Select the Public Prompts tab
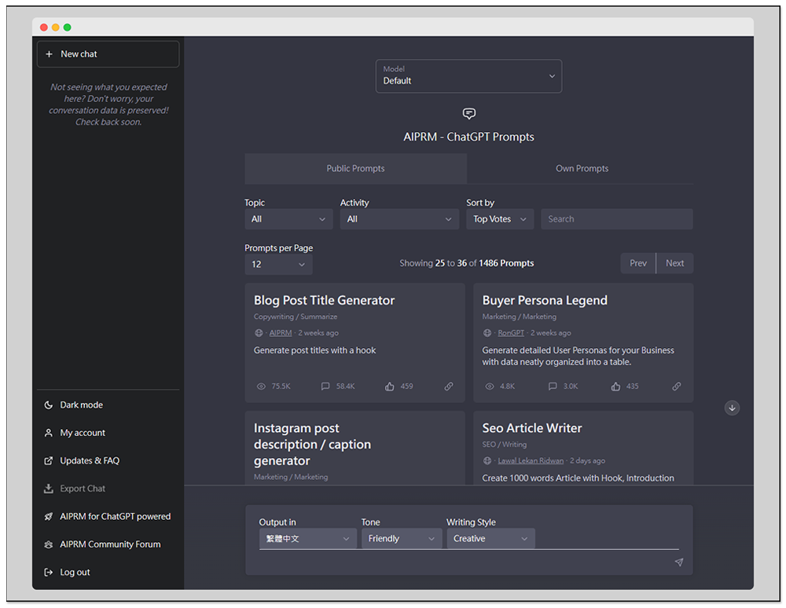The width and height of the screenshot is (786, 608). pos(355,169)
